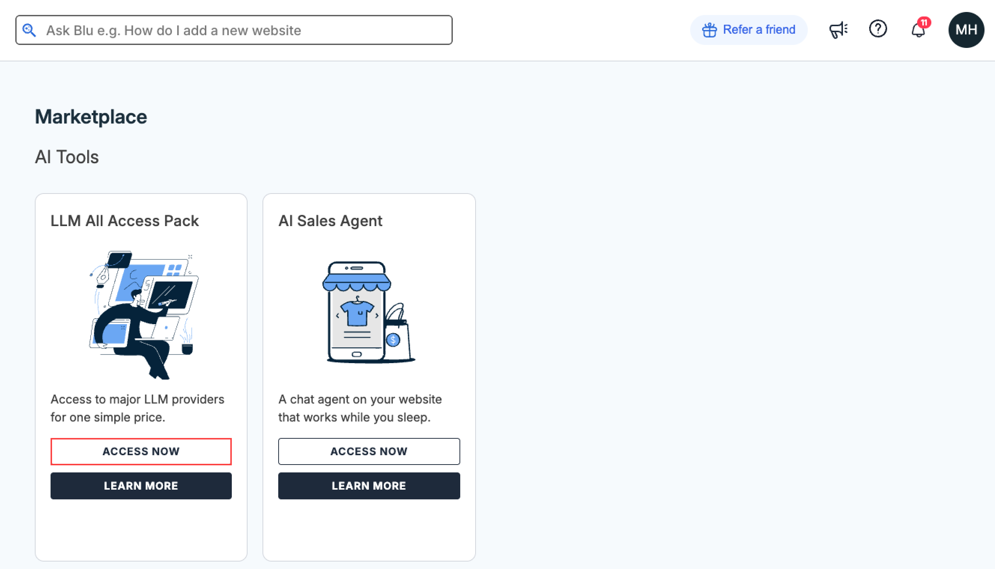Click Access Now for AI Sales Agent
995x569 pixels.
(368, 451)
